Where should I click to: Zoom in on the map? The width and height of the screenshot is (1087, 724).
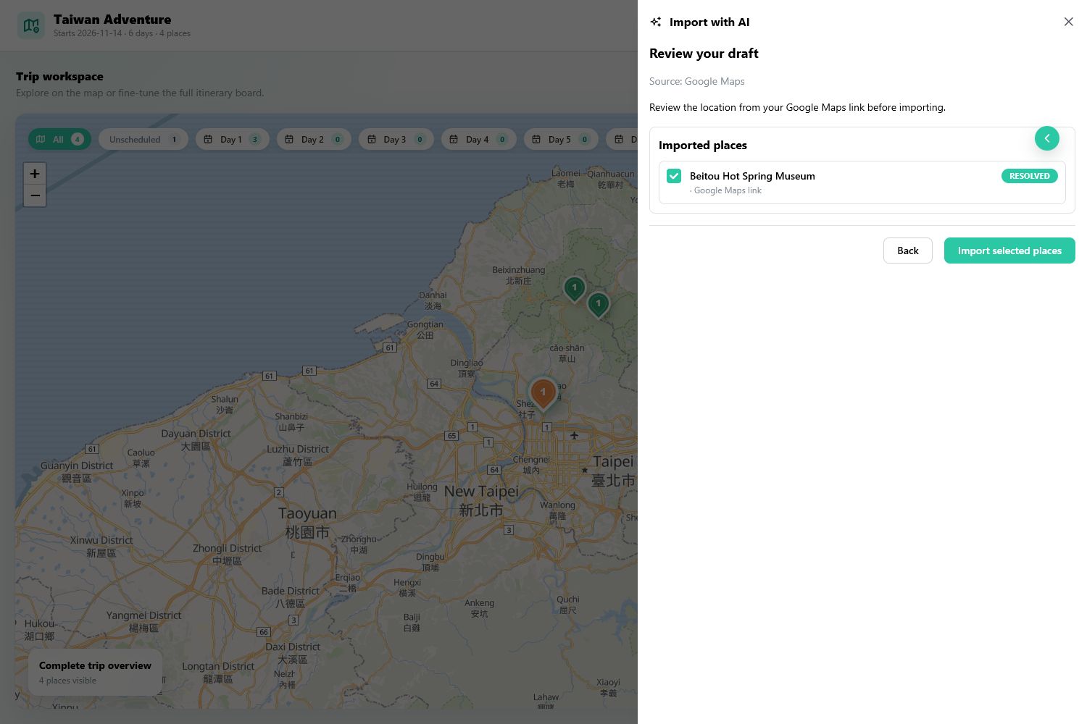[35, 174]
